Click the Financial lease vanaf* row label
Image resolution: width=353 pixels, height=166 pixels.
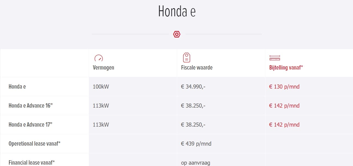(x=32, y=163)
